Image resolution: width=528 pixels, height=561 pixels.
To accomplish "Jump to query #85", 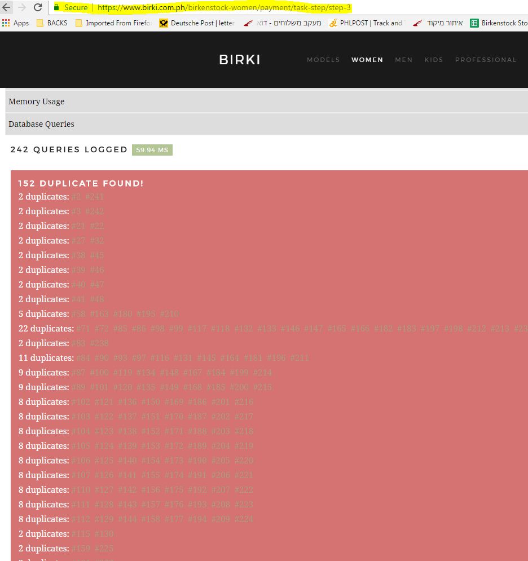I will (120, 329).
